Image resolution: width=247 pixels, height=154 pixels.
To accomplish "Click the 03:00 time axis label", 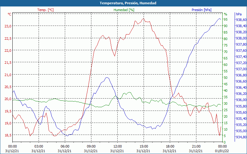I will click(39, 147).
